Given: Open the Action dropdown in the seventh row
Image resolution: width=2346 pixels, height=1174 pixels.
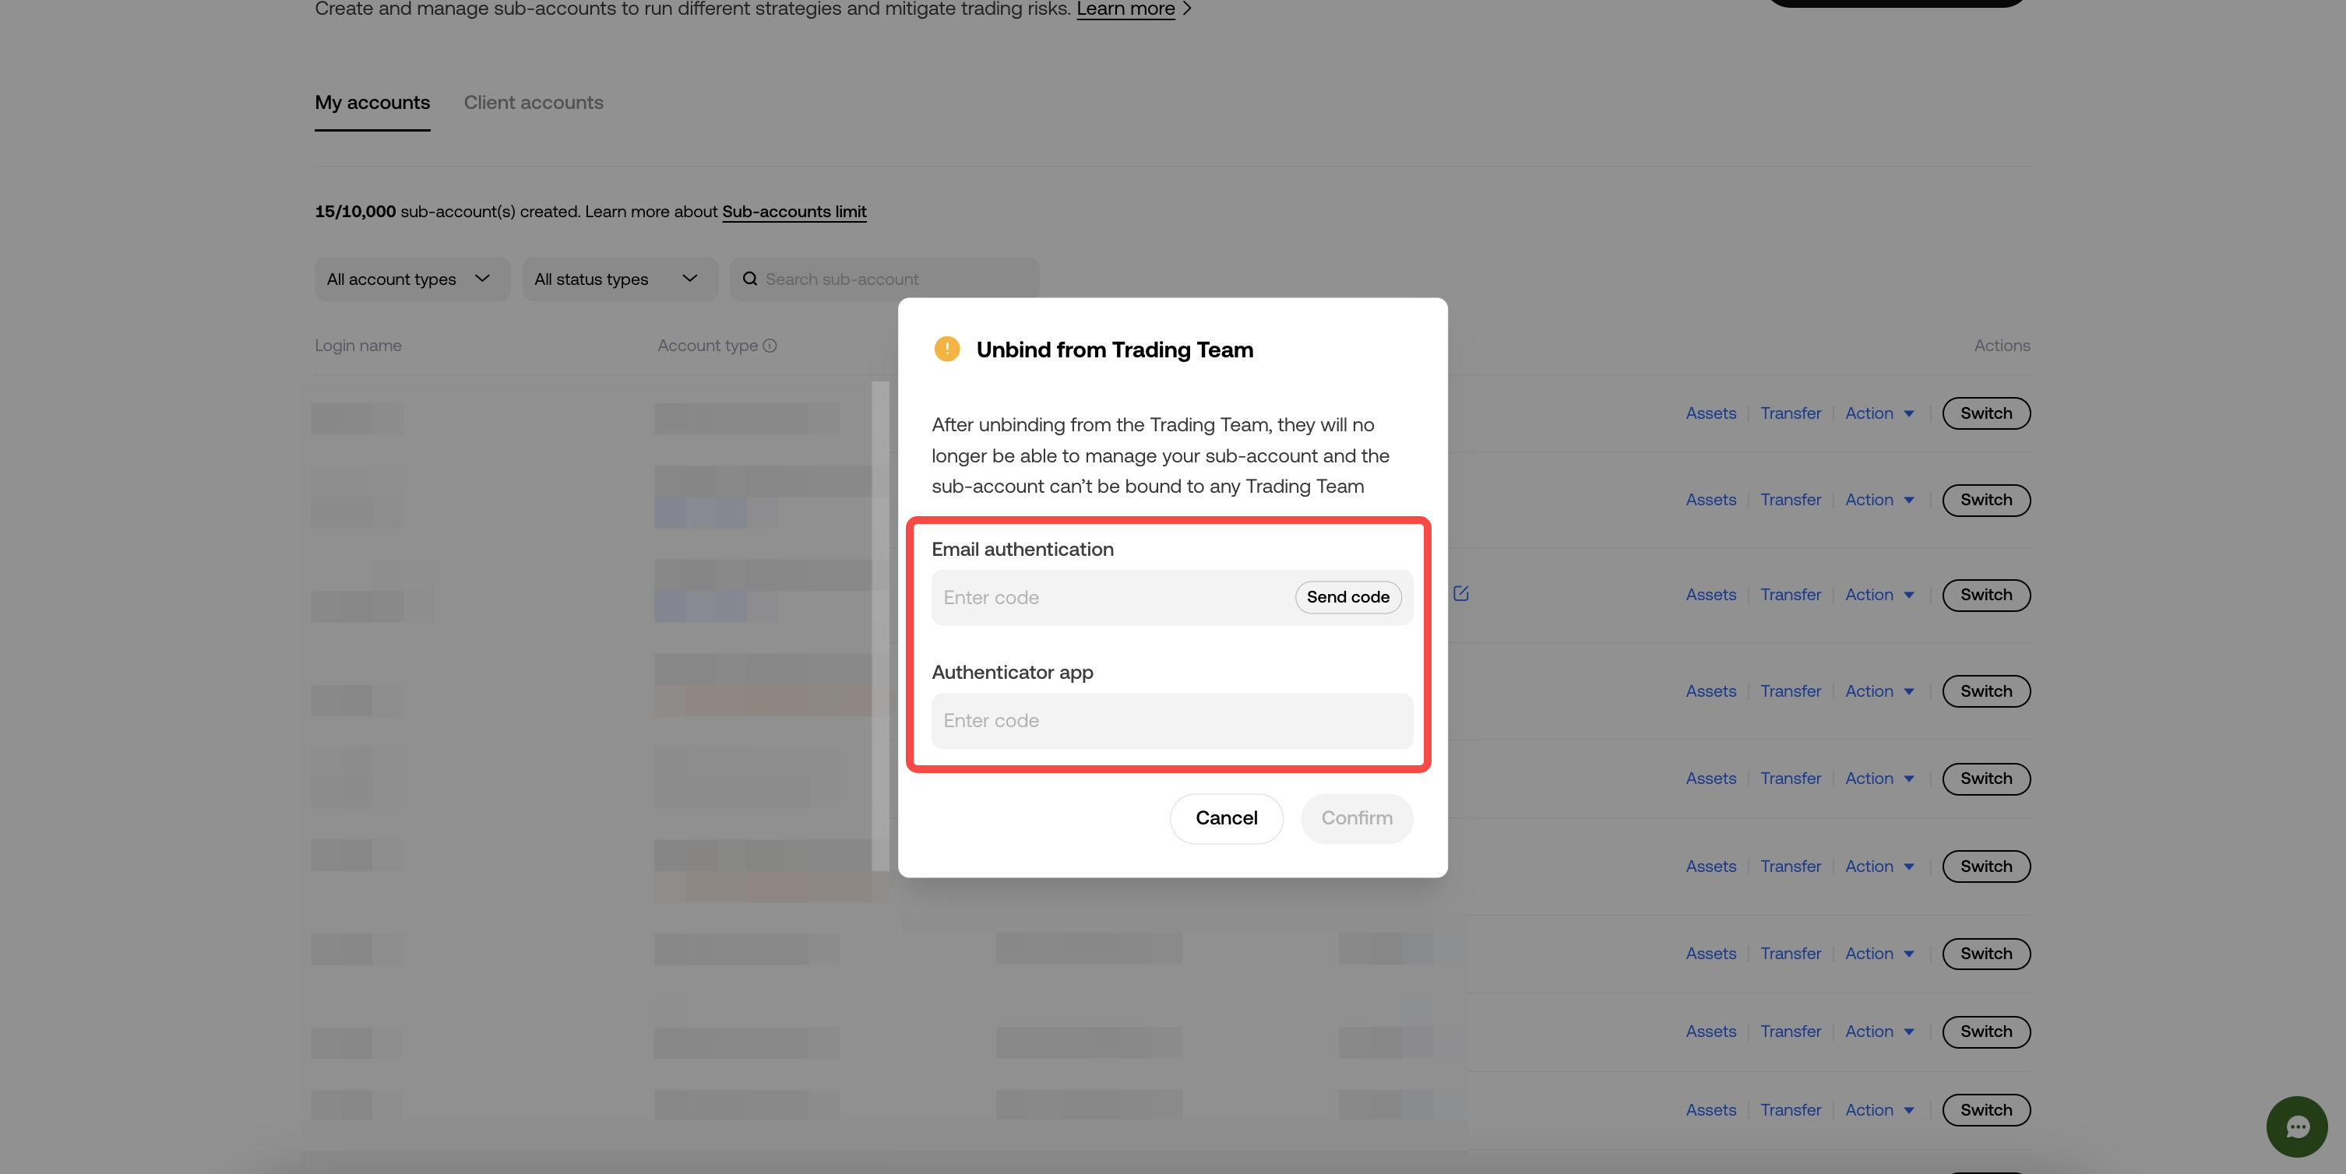Looking at the screenshot, I should [1879, 954].
